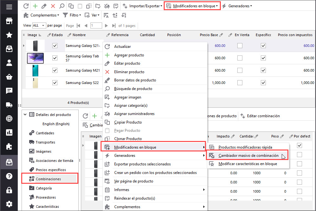
Task: Toggle Específico checkbox in Galaxy Tab S7 row
Action: tap(263, 58)
